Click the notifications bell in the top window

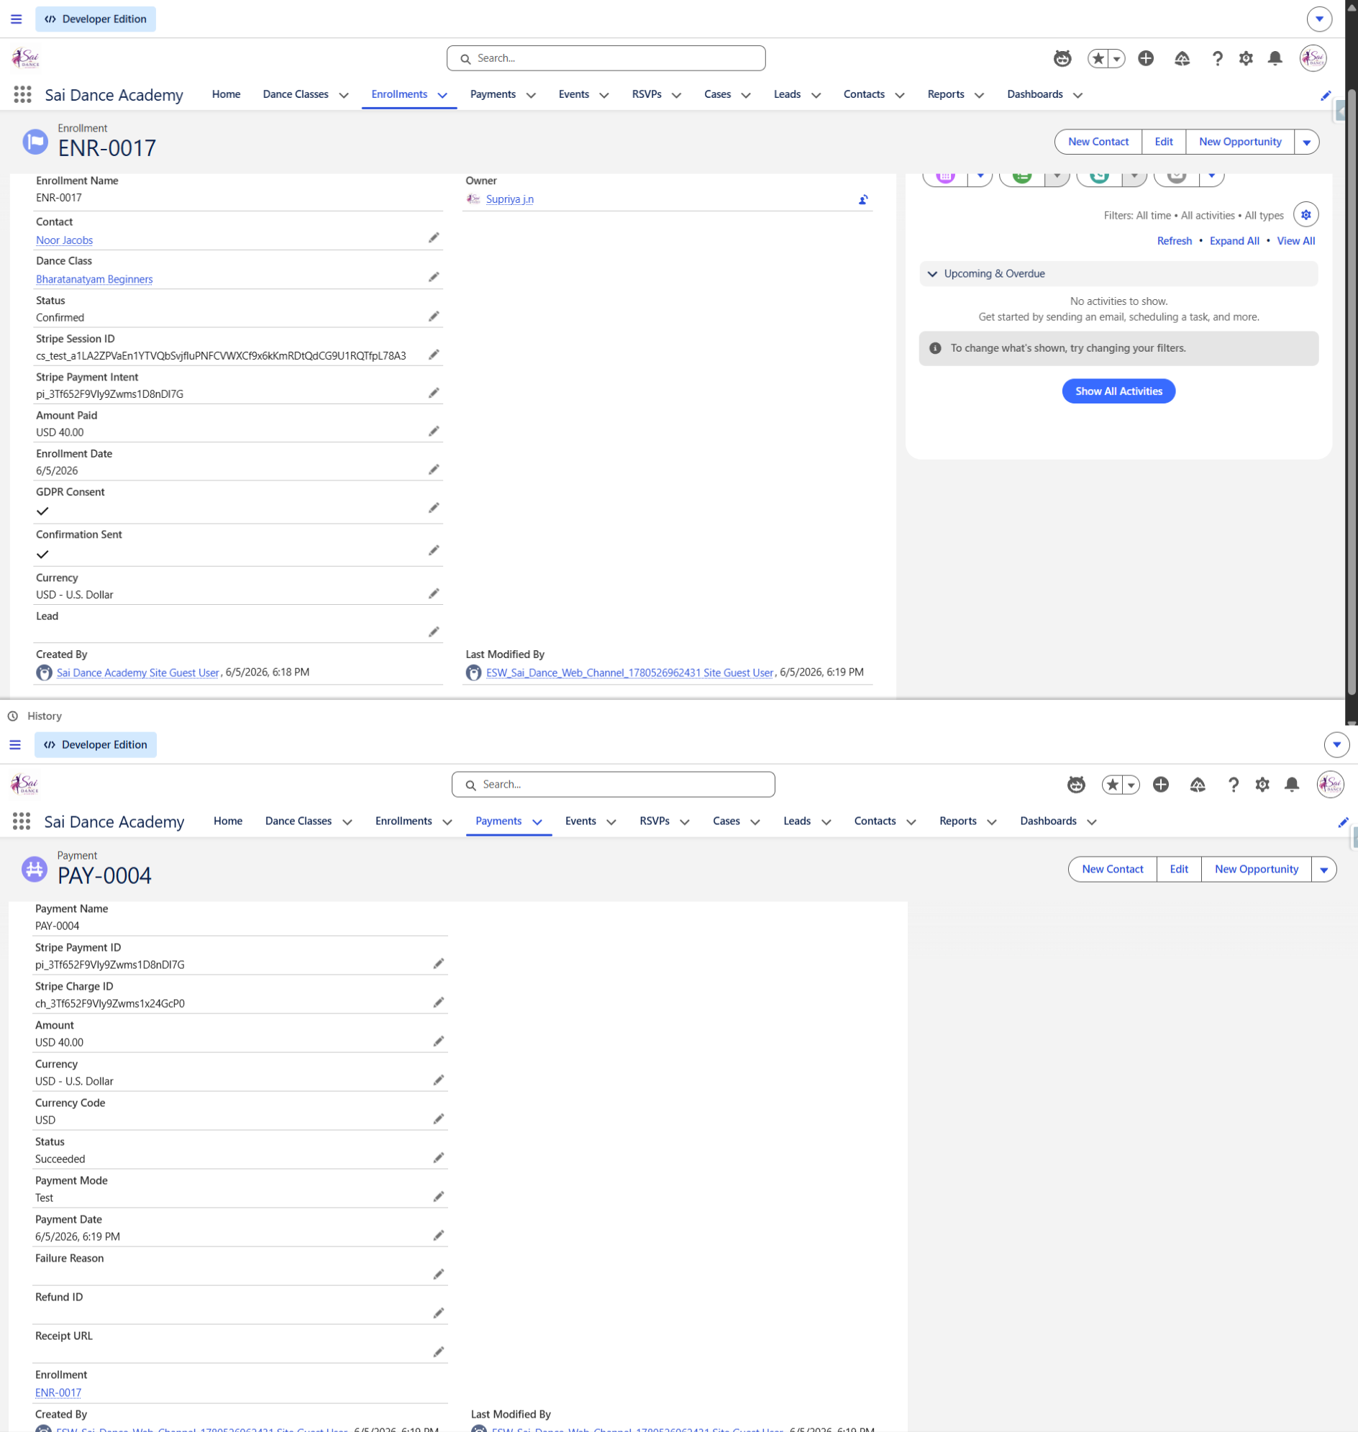(1275, 59)
